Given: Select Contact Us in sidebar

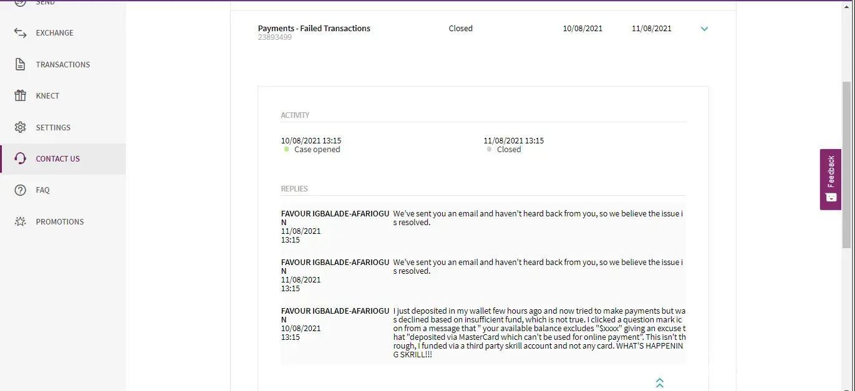Looking at the screenshot, I should pyautogui.click(x=62, y=158).
